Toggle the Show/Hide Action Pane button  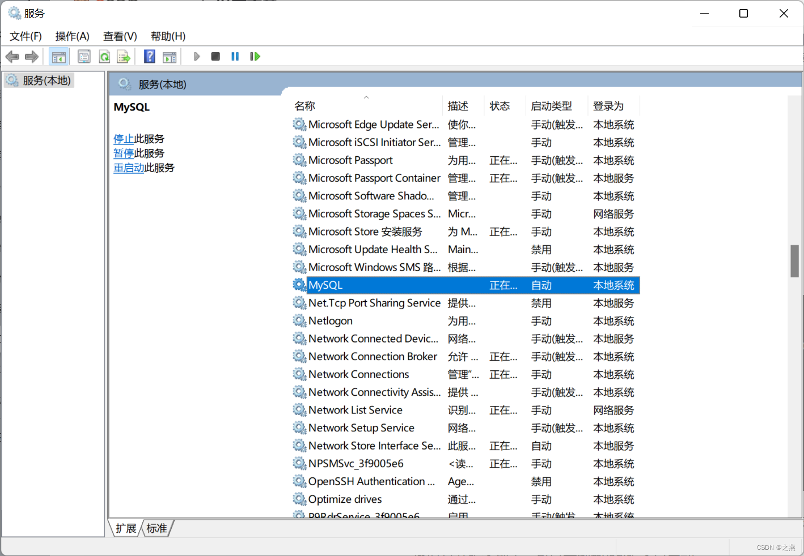pos(170,56)
